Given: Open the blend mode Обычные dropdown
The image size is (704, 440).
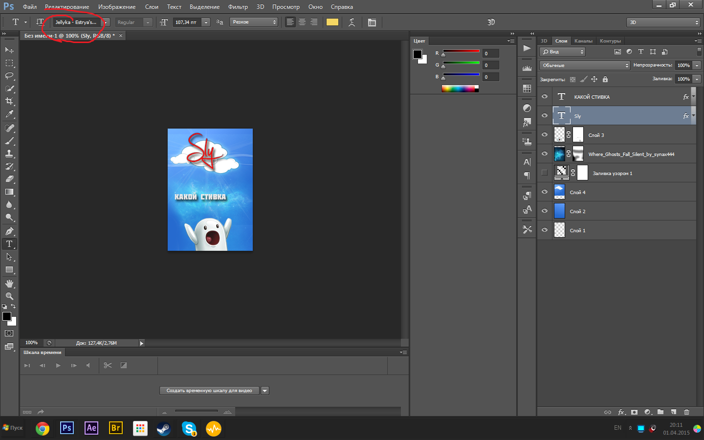Looking at the screenshot, I should pyautogui.click(x=585, y=66).
